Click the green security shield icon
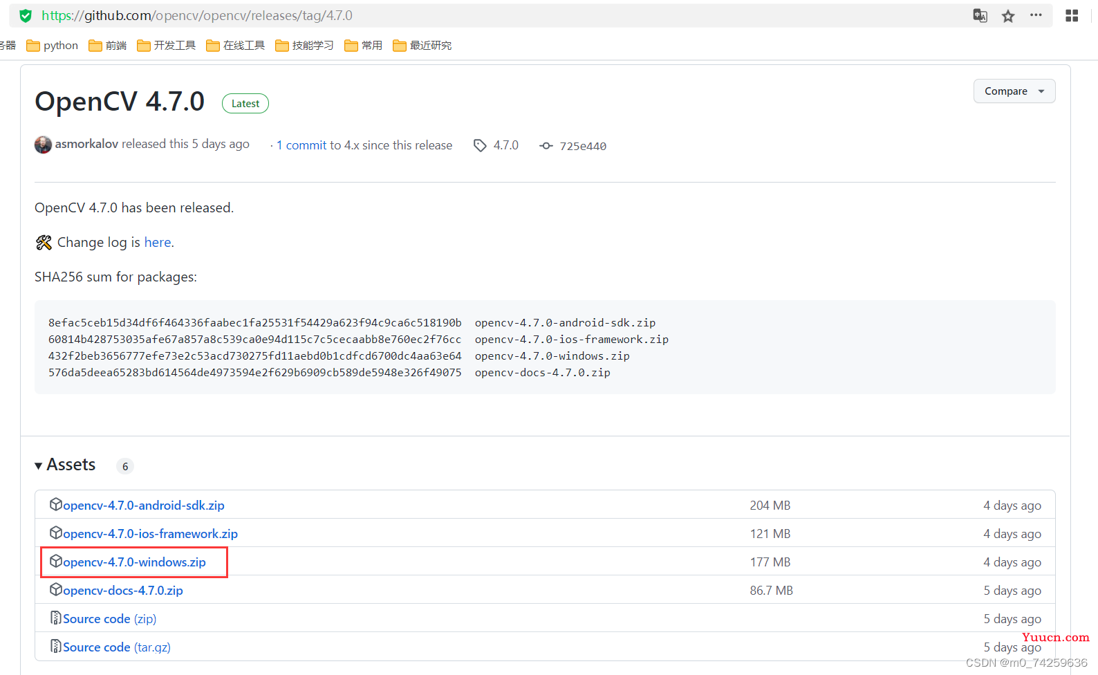Screen dimensions: 1098x675 coord(26,15)
